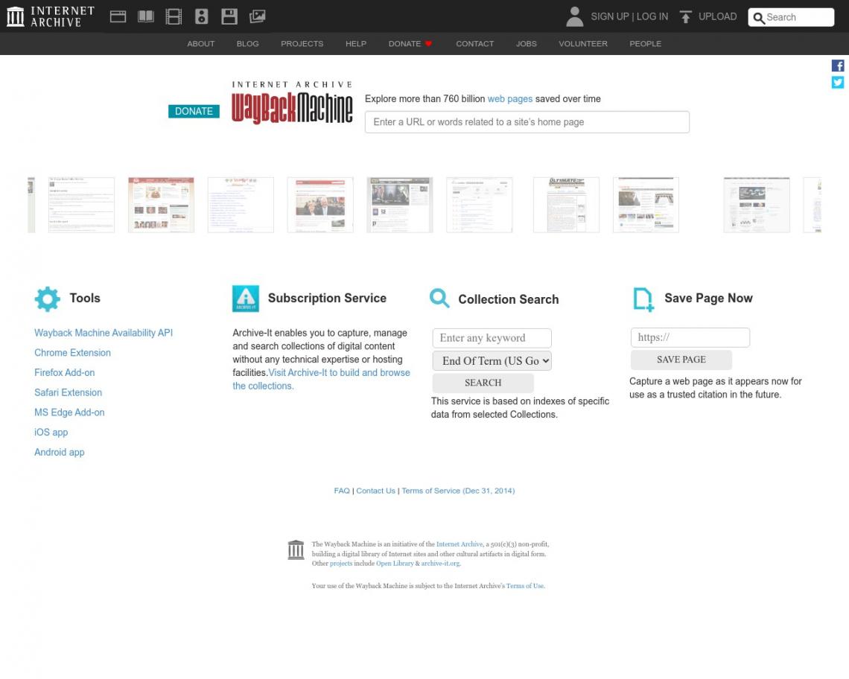This screenshot has height=679, width=849.
Task: Click the SEARCH button under Collection Search
Action: tap(483, 383)
